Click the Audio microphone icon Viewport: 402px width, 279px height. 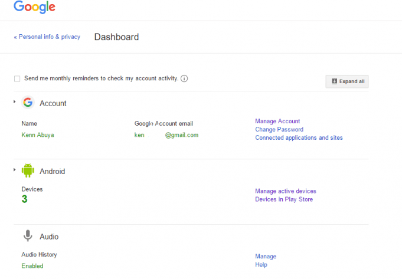coord(28,236)
